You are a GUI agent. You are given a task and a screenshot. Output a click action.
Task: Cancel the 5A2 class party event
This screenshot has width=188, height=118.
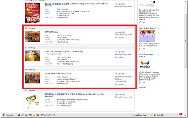[x=120, y=84]
